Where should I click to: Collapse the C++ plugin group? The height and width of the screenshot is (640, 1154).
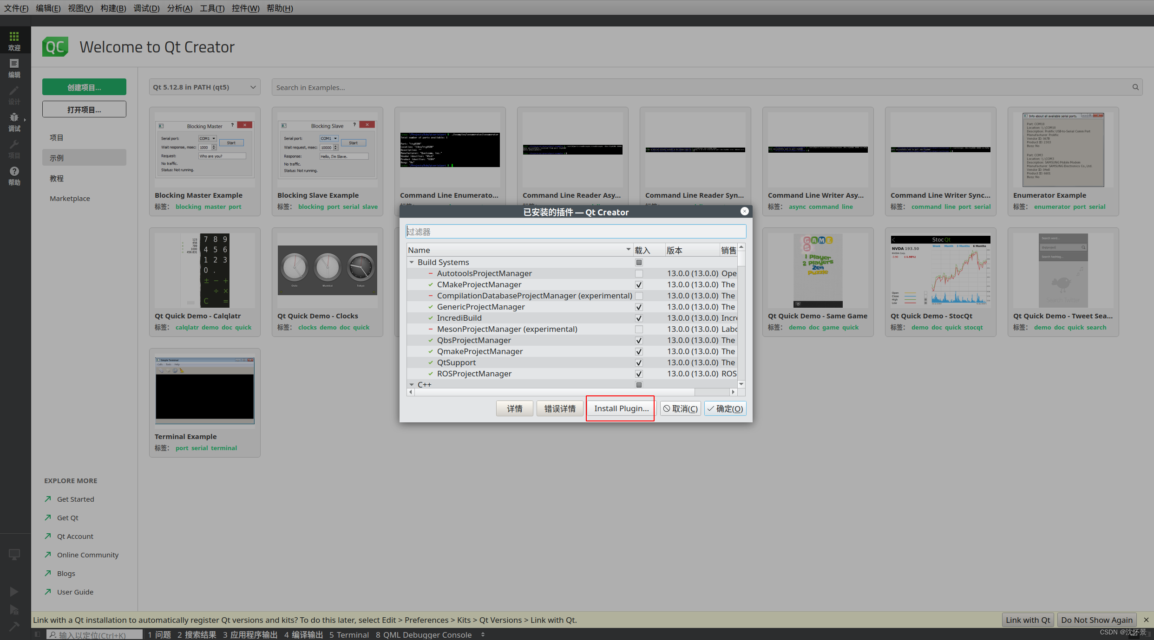(x=412, y=385)
